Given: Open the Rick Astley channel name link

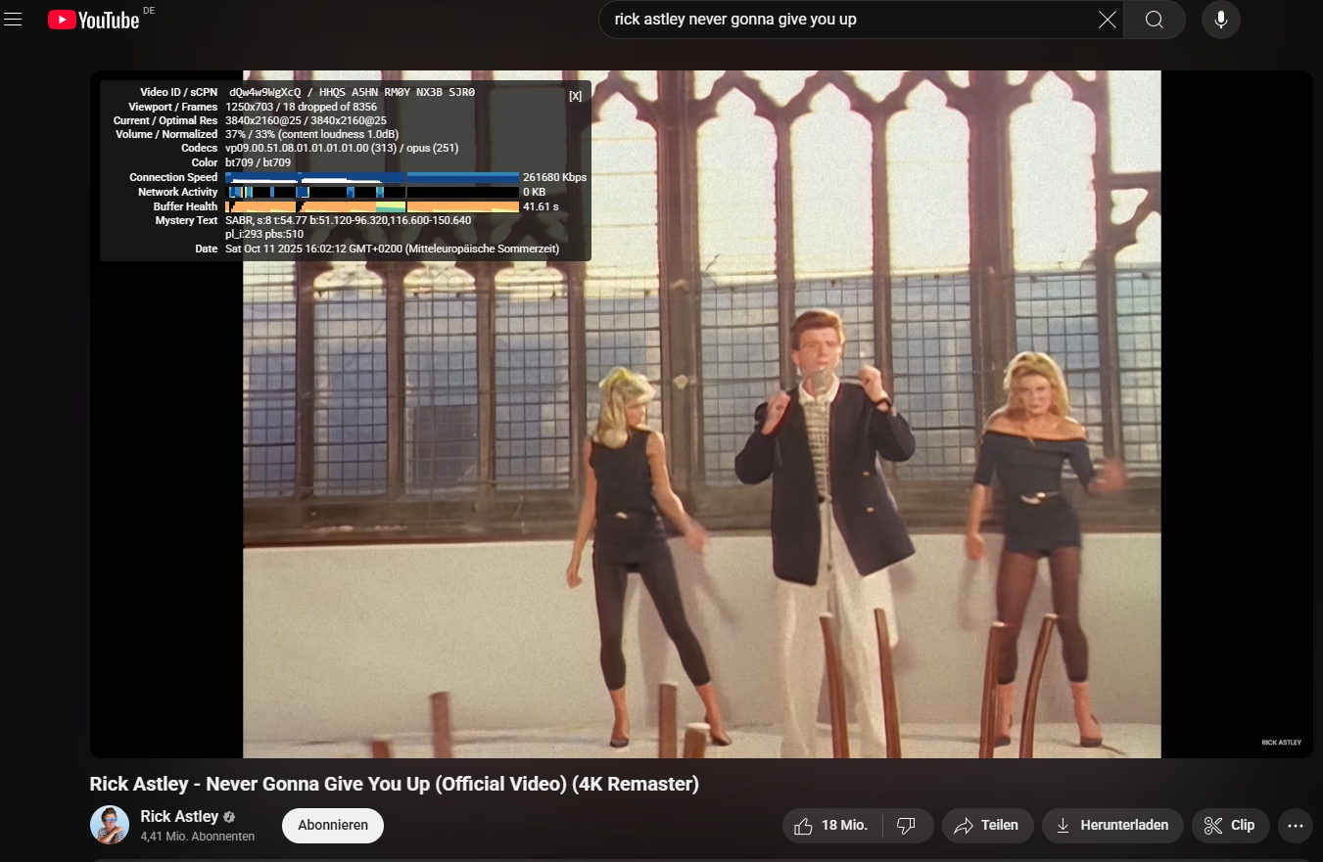Looking at the screenshot, I should coord(179,816).
